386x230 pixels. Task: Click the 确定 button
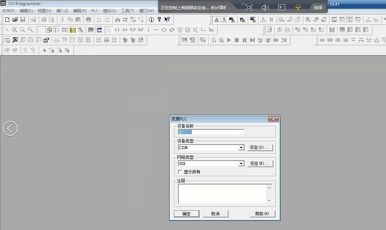click(x=186, y=213)
